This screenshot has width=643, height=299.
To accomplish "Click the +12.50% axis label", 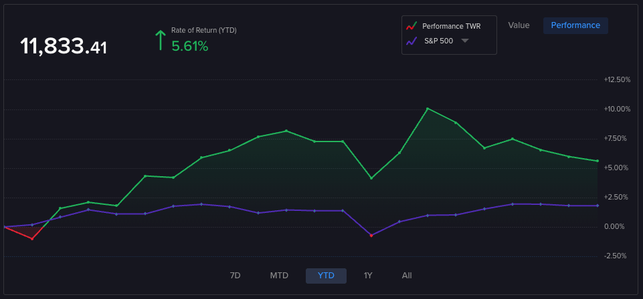I will 617,79.
